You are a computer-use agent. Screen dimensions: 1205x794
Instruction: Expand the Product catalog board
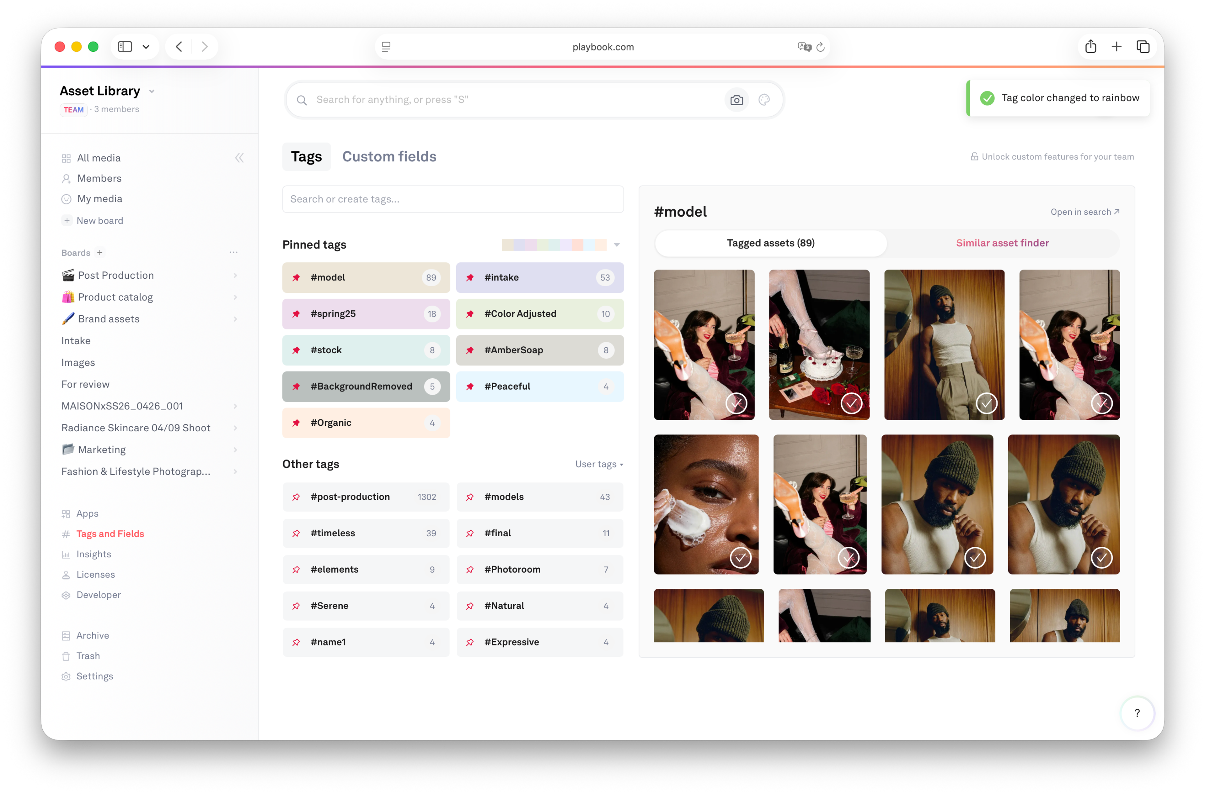click(235, 297)
